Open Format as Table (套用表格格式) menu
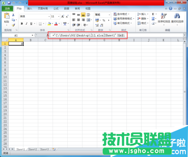The width and height of the screenshot is (188, 157). 124,19
